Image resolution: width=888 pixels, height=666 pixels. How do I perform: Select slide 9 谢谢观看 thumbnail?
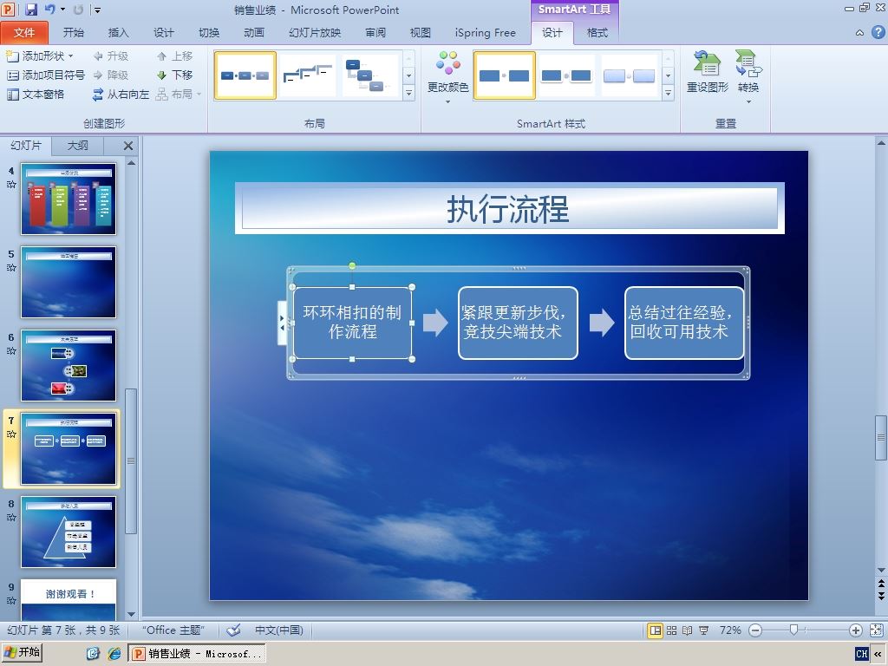pyautogui.click(x=69, y=599)
